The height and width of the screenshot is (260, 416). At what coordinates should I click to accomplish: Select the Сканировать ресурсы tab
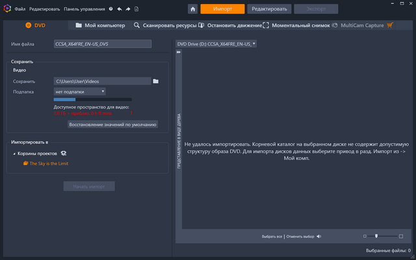pos(164,25)
